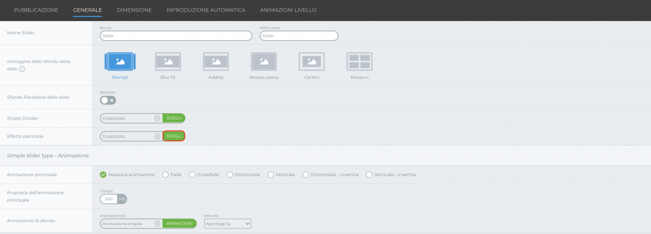The height and width of the screenshot is (234, 651).
Task: Click the Durata 500 ms field
Action: pyautogui.click(x=109, y=199)
